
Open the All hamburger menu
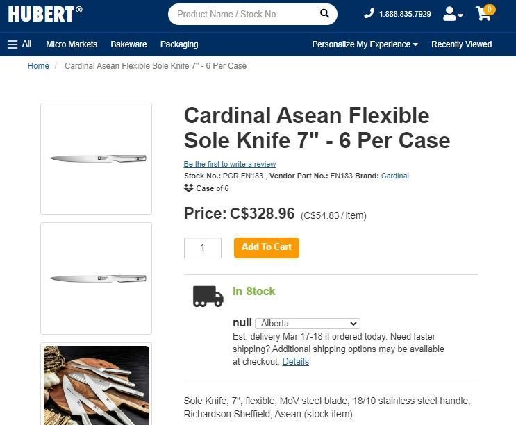19,44
